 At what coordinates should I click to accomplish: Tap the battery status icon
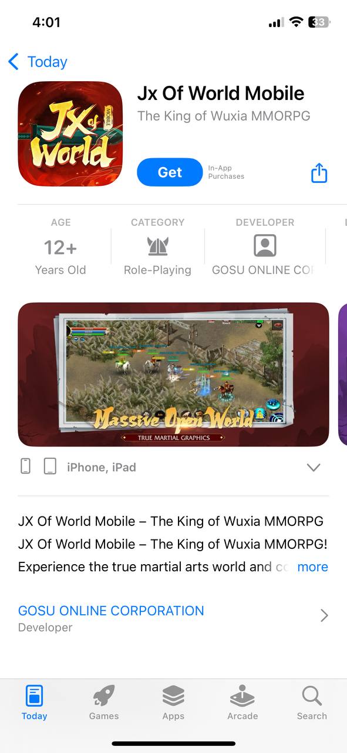(320, 22)
